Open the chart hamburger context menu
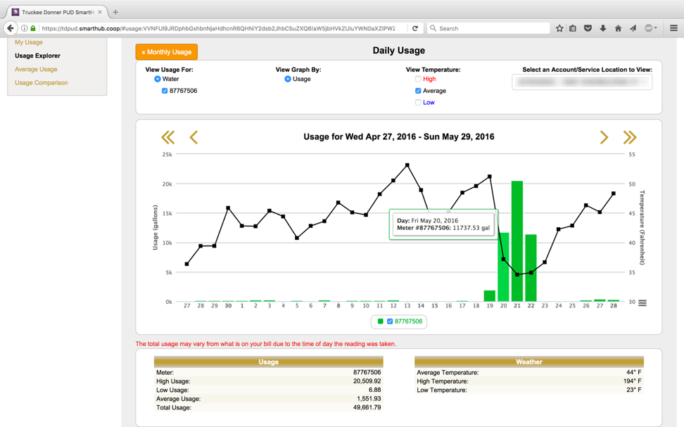This screenshot has width=684, height=427. pos(642,303)
